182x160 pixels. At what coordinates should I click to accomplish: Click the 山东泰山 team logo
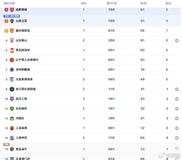tap(12, 41)
